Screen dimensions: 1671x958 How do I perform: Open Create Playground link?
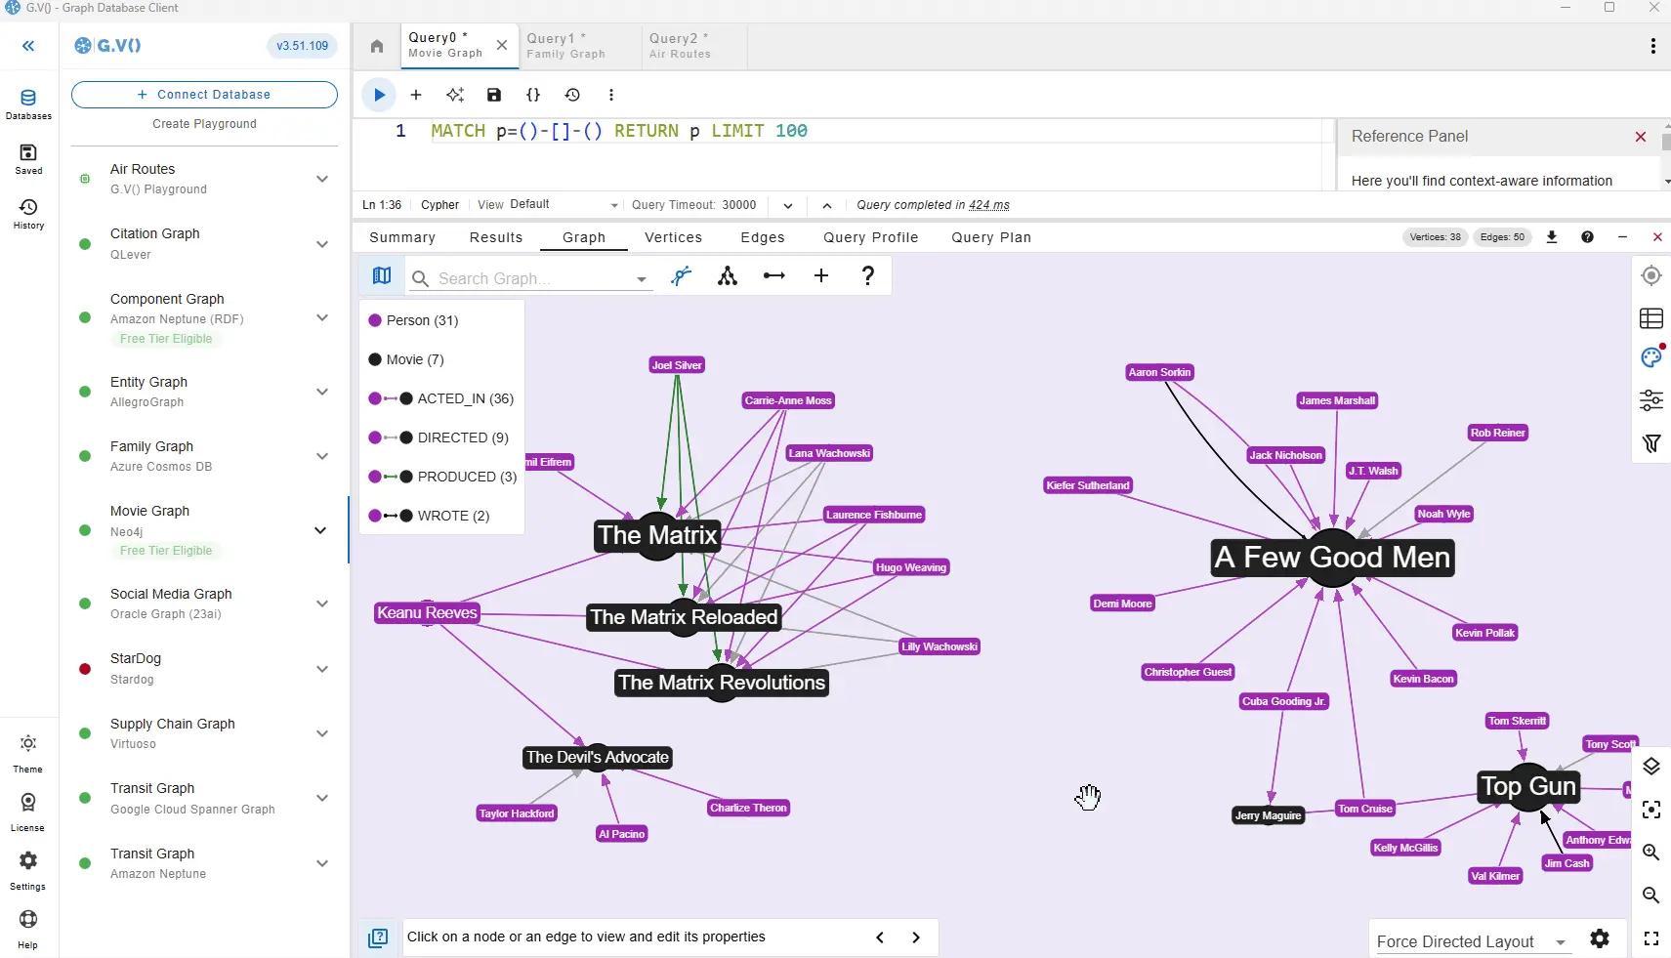[202, 124]
